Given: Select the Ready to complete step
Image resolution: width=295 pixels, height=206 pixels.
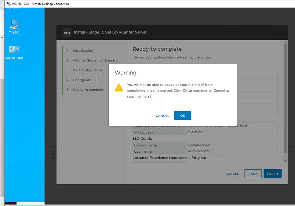Looking at the screenshot, I should (88, 90).
